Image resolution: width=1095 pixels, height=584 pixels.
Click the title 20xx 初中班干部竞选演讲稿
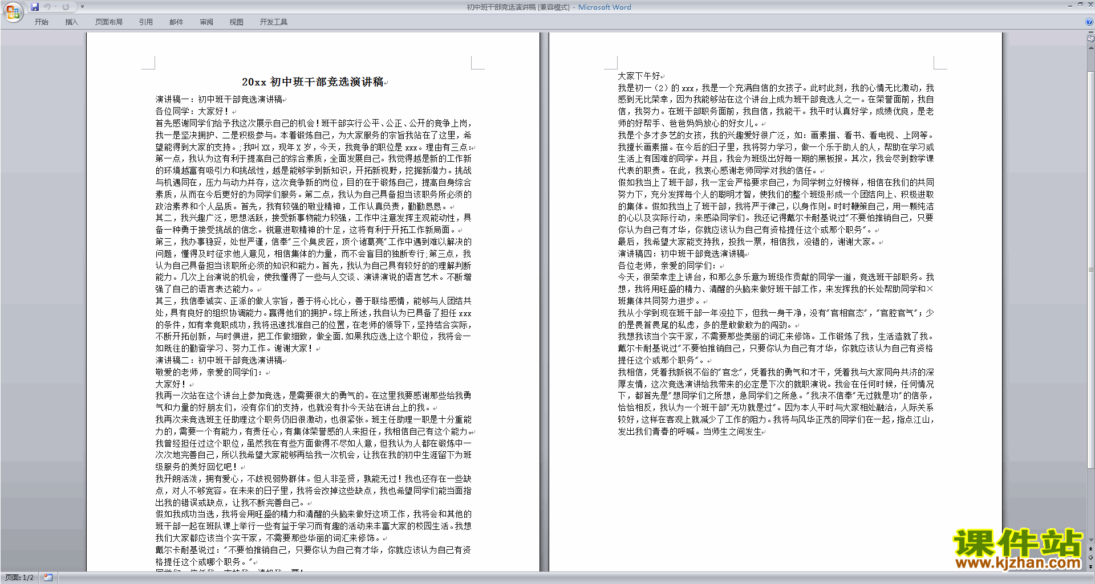[313, 82]
